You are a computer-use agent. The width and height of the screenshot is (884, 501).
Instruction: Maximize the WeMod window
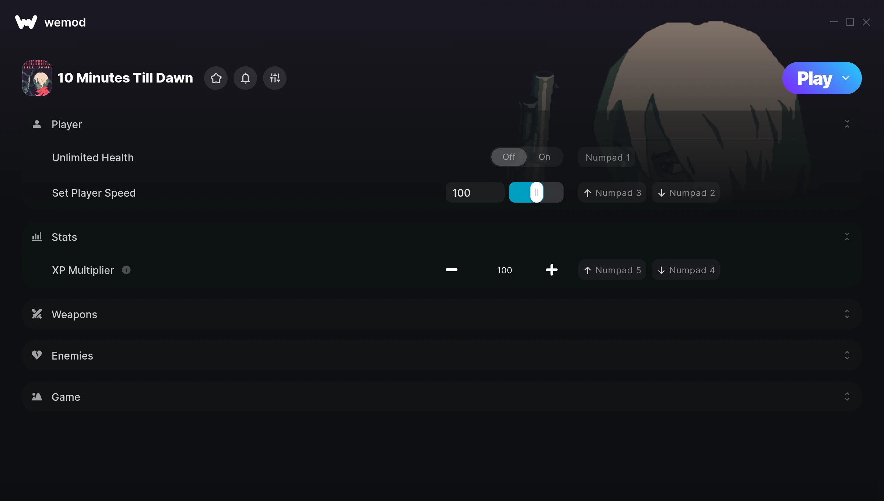click(850, 22)
